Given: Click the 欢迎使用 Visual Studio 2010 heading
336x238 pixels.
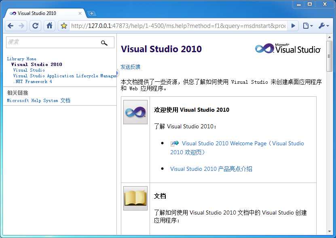Looking at the screenshot, I should 192,110.
